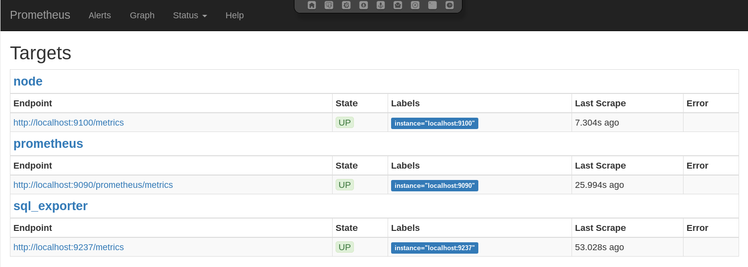Open the terminal icon in top dock
The height and width of the screenshot is (267, 748).
coord(432,5)
